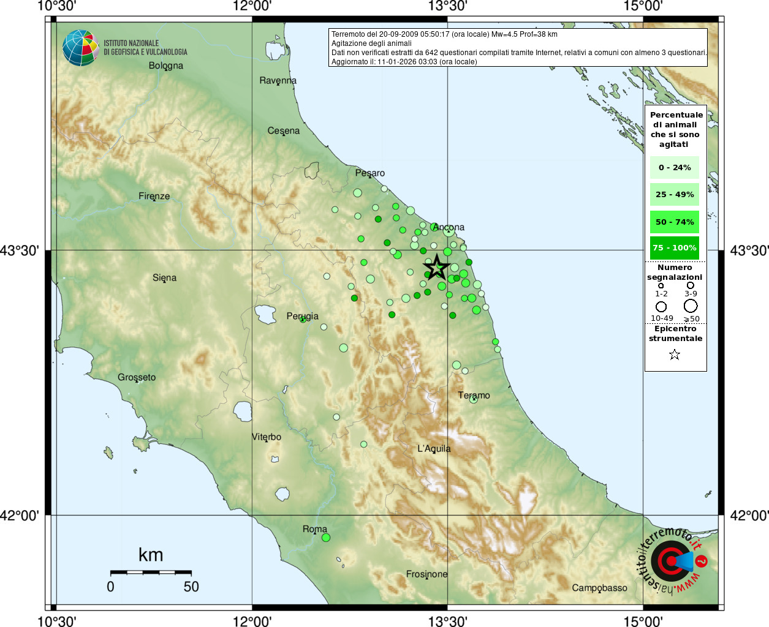This screenshot has height=627, width=769.
Task: Select the 10-49 reports legend circle
Action: tap(661, 306)
